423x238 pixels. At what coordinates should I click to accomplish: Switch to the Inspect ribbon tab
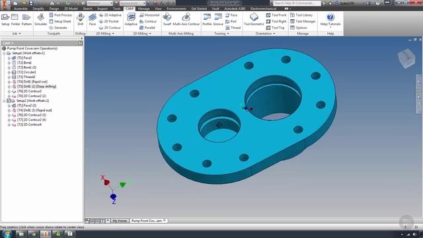tap(102, 9)
